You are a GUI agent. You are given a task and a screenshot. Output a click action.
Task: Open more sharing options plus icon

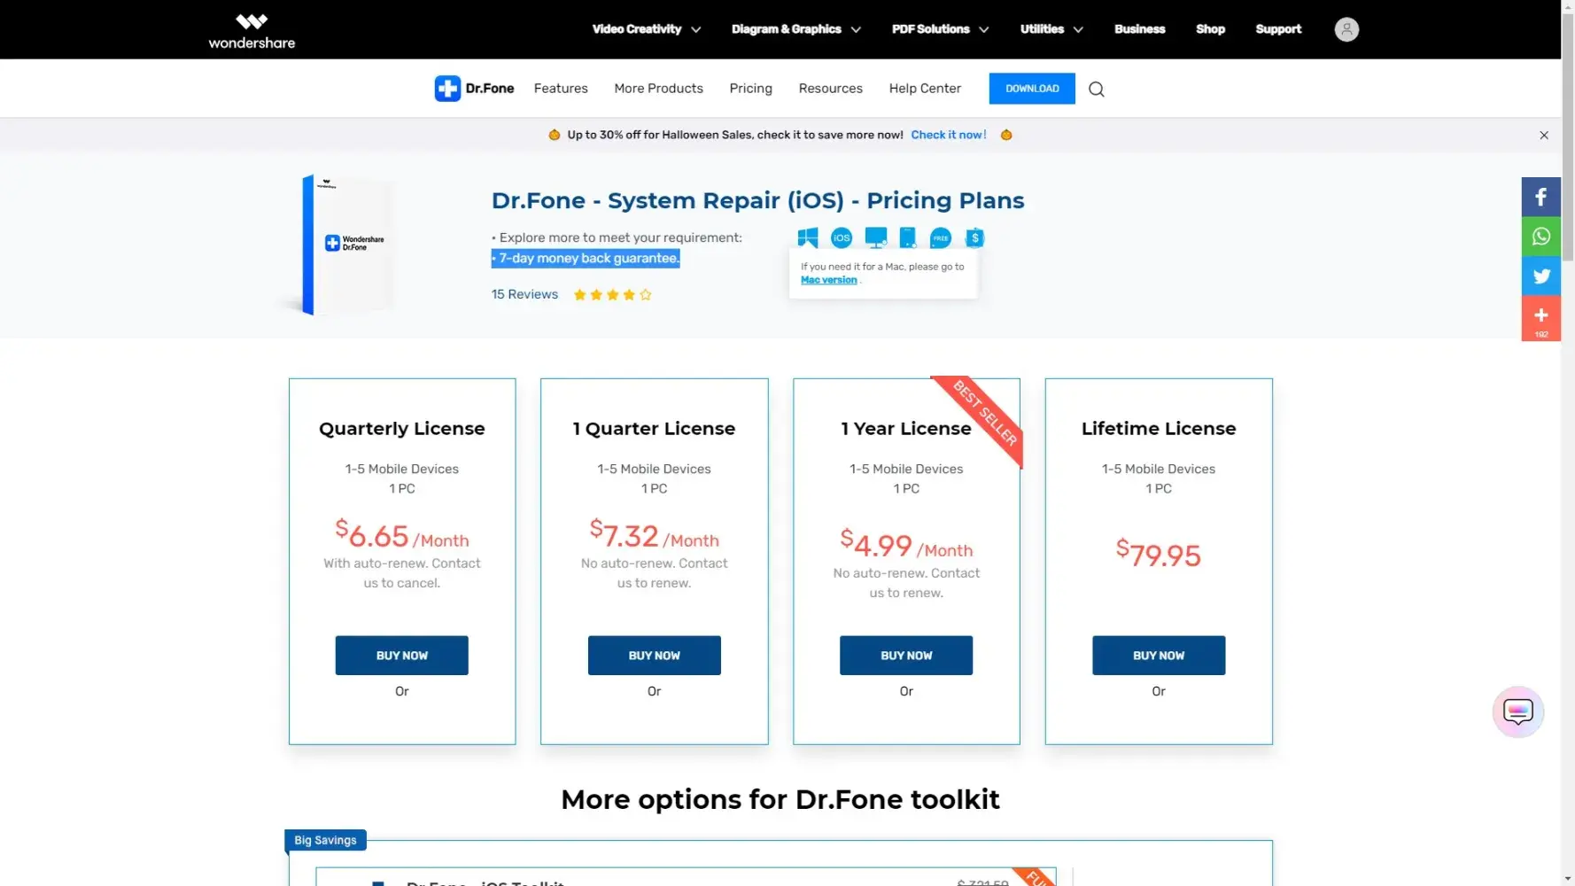click(1541, 318)
